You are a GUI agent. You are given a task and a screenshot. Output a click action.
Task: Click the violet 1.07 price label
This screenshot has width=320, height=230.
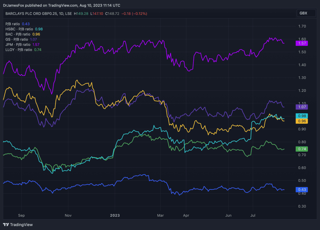click(x=302, y=107)
